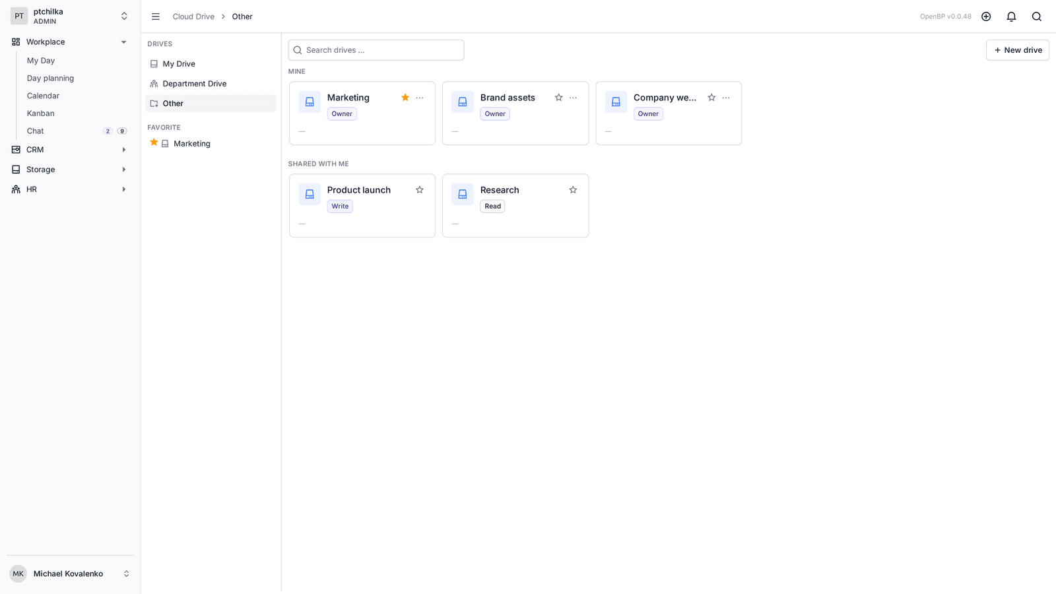Click the Storage label in sidebar
Viewport: 1056px width, 594px height.
(40, 170)
